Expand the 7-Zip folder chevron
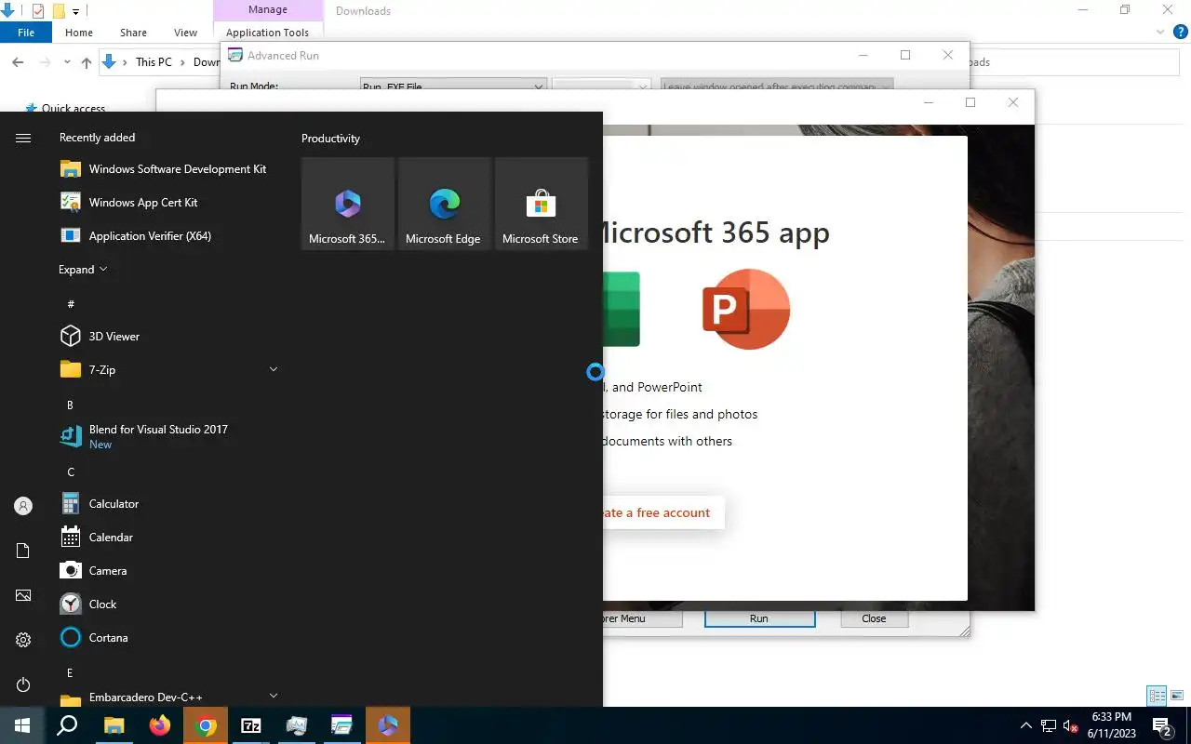The image size is (1191, 744). pyautogui.click(x=274, y=369)
